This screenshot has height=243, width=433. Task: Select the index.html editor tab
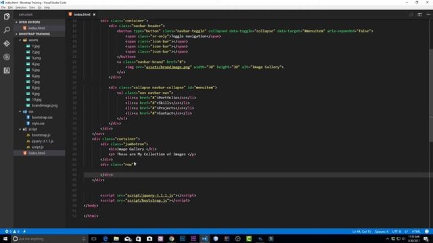(x=82, y=15)
